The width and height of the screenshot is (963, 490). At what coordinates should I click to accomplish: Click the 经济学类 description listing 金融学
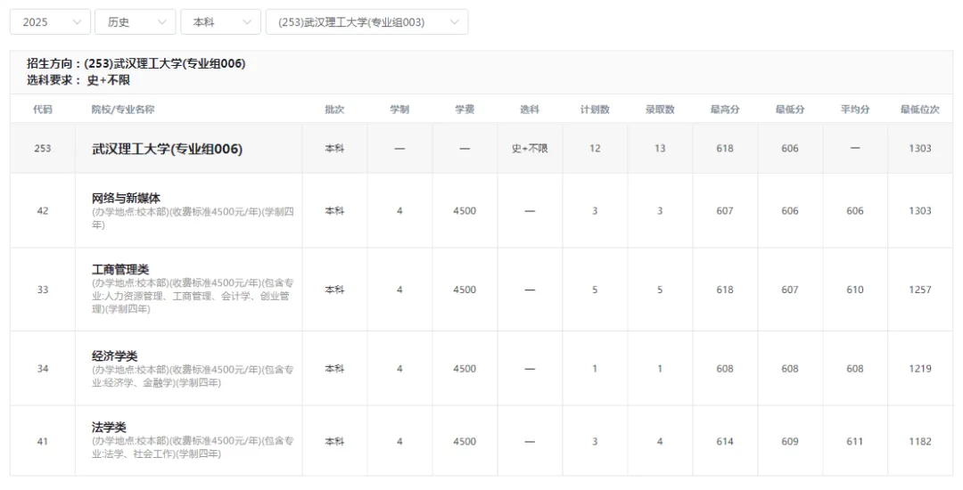(193, 376)
